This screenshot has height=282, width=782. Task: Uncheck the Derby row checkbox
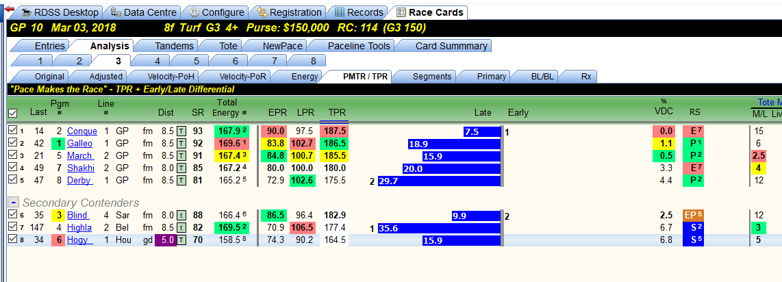click(x=13, y=180)
